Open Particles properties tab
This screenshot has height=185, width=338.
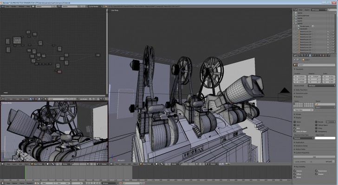[326, 55]
